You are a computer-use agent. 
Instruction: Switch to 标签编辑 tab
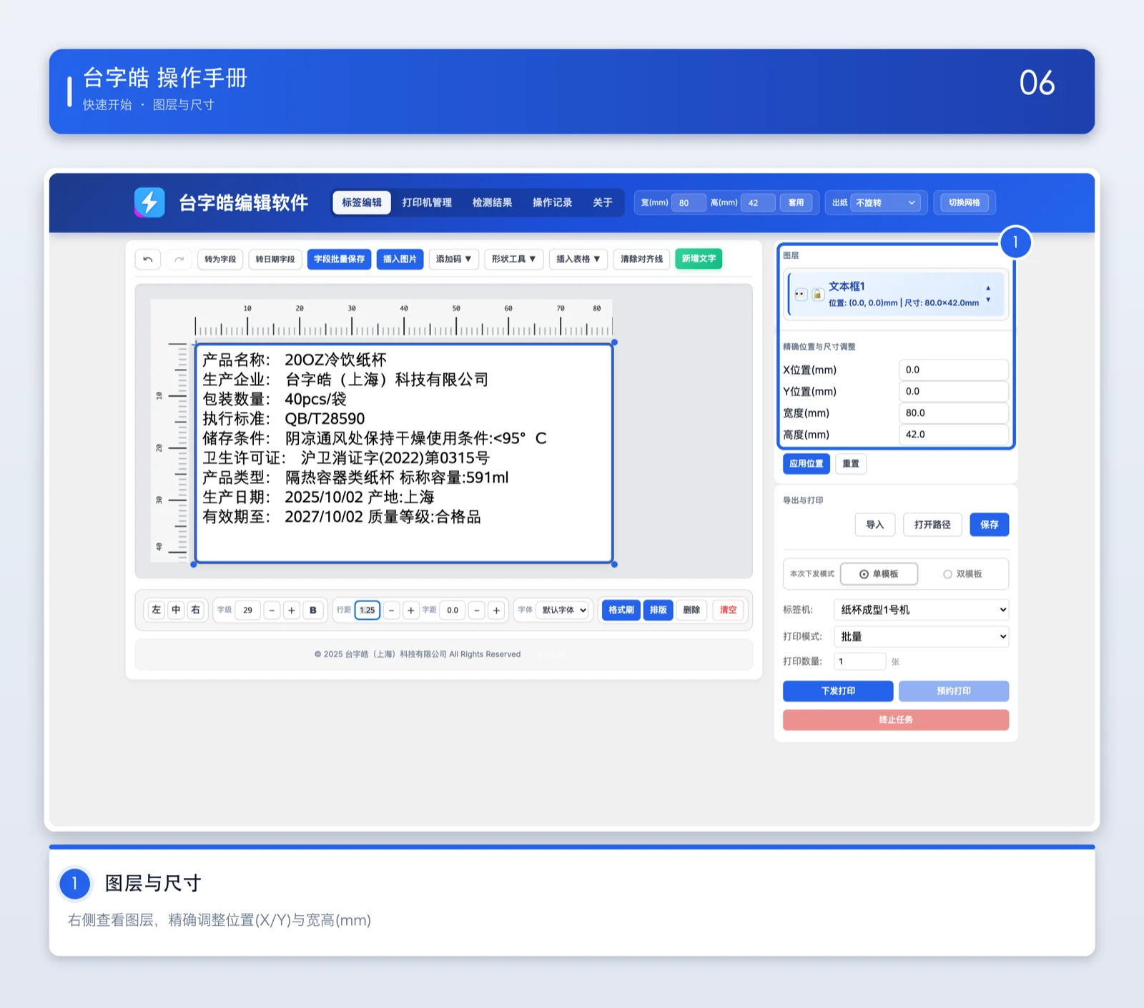pyautogui.click(x=362, y=202)
